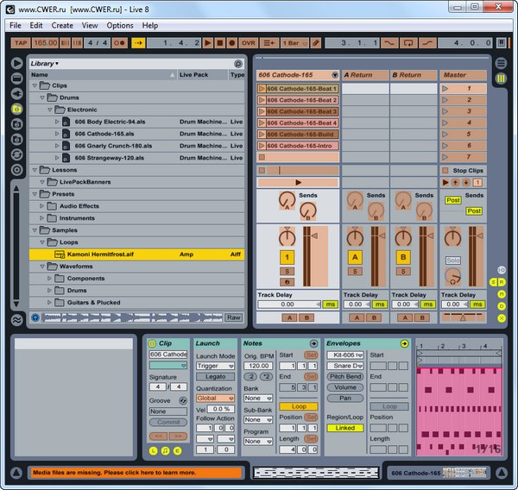518x490 pixels.
Task: Open the Launch Mode Trigger dropdown
Action: coord(212,366)
